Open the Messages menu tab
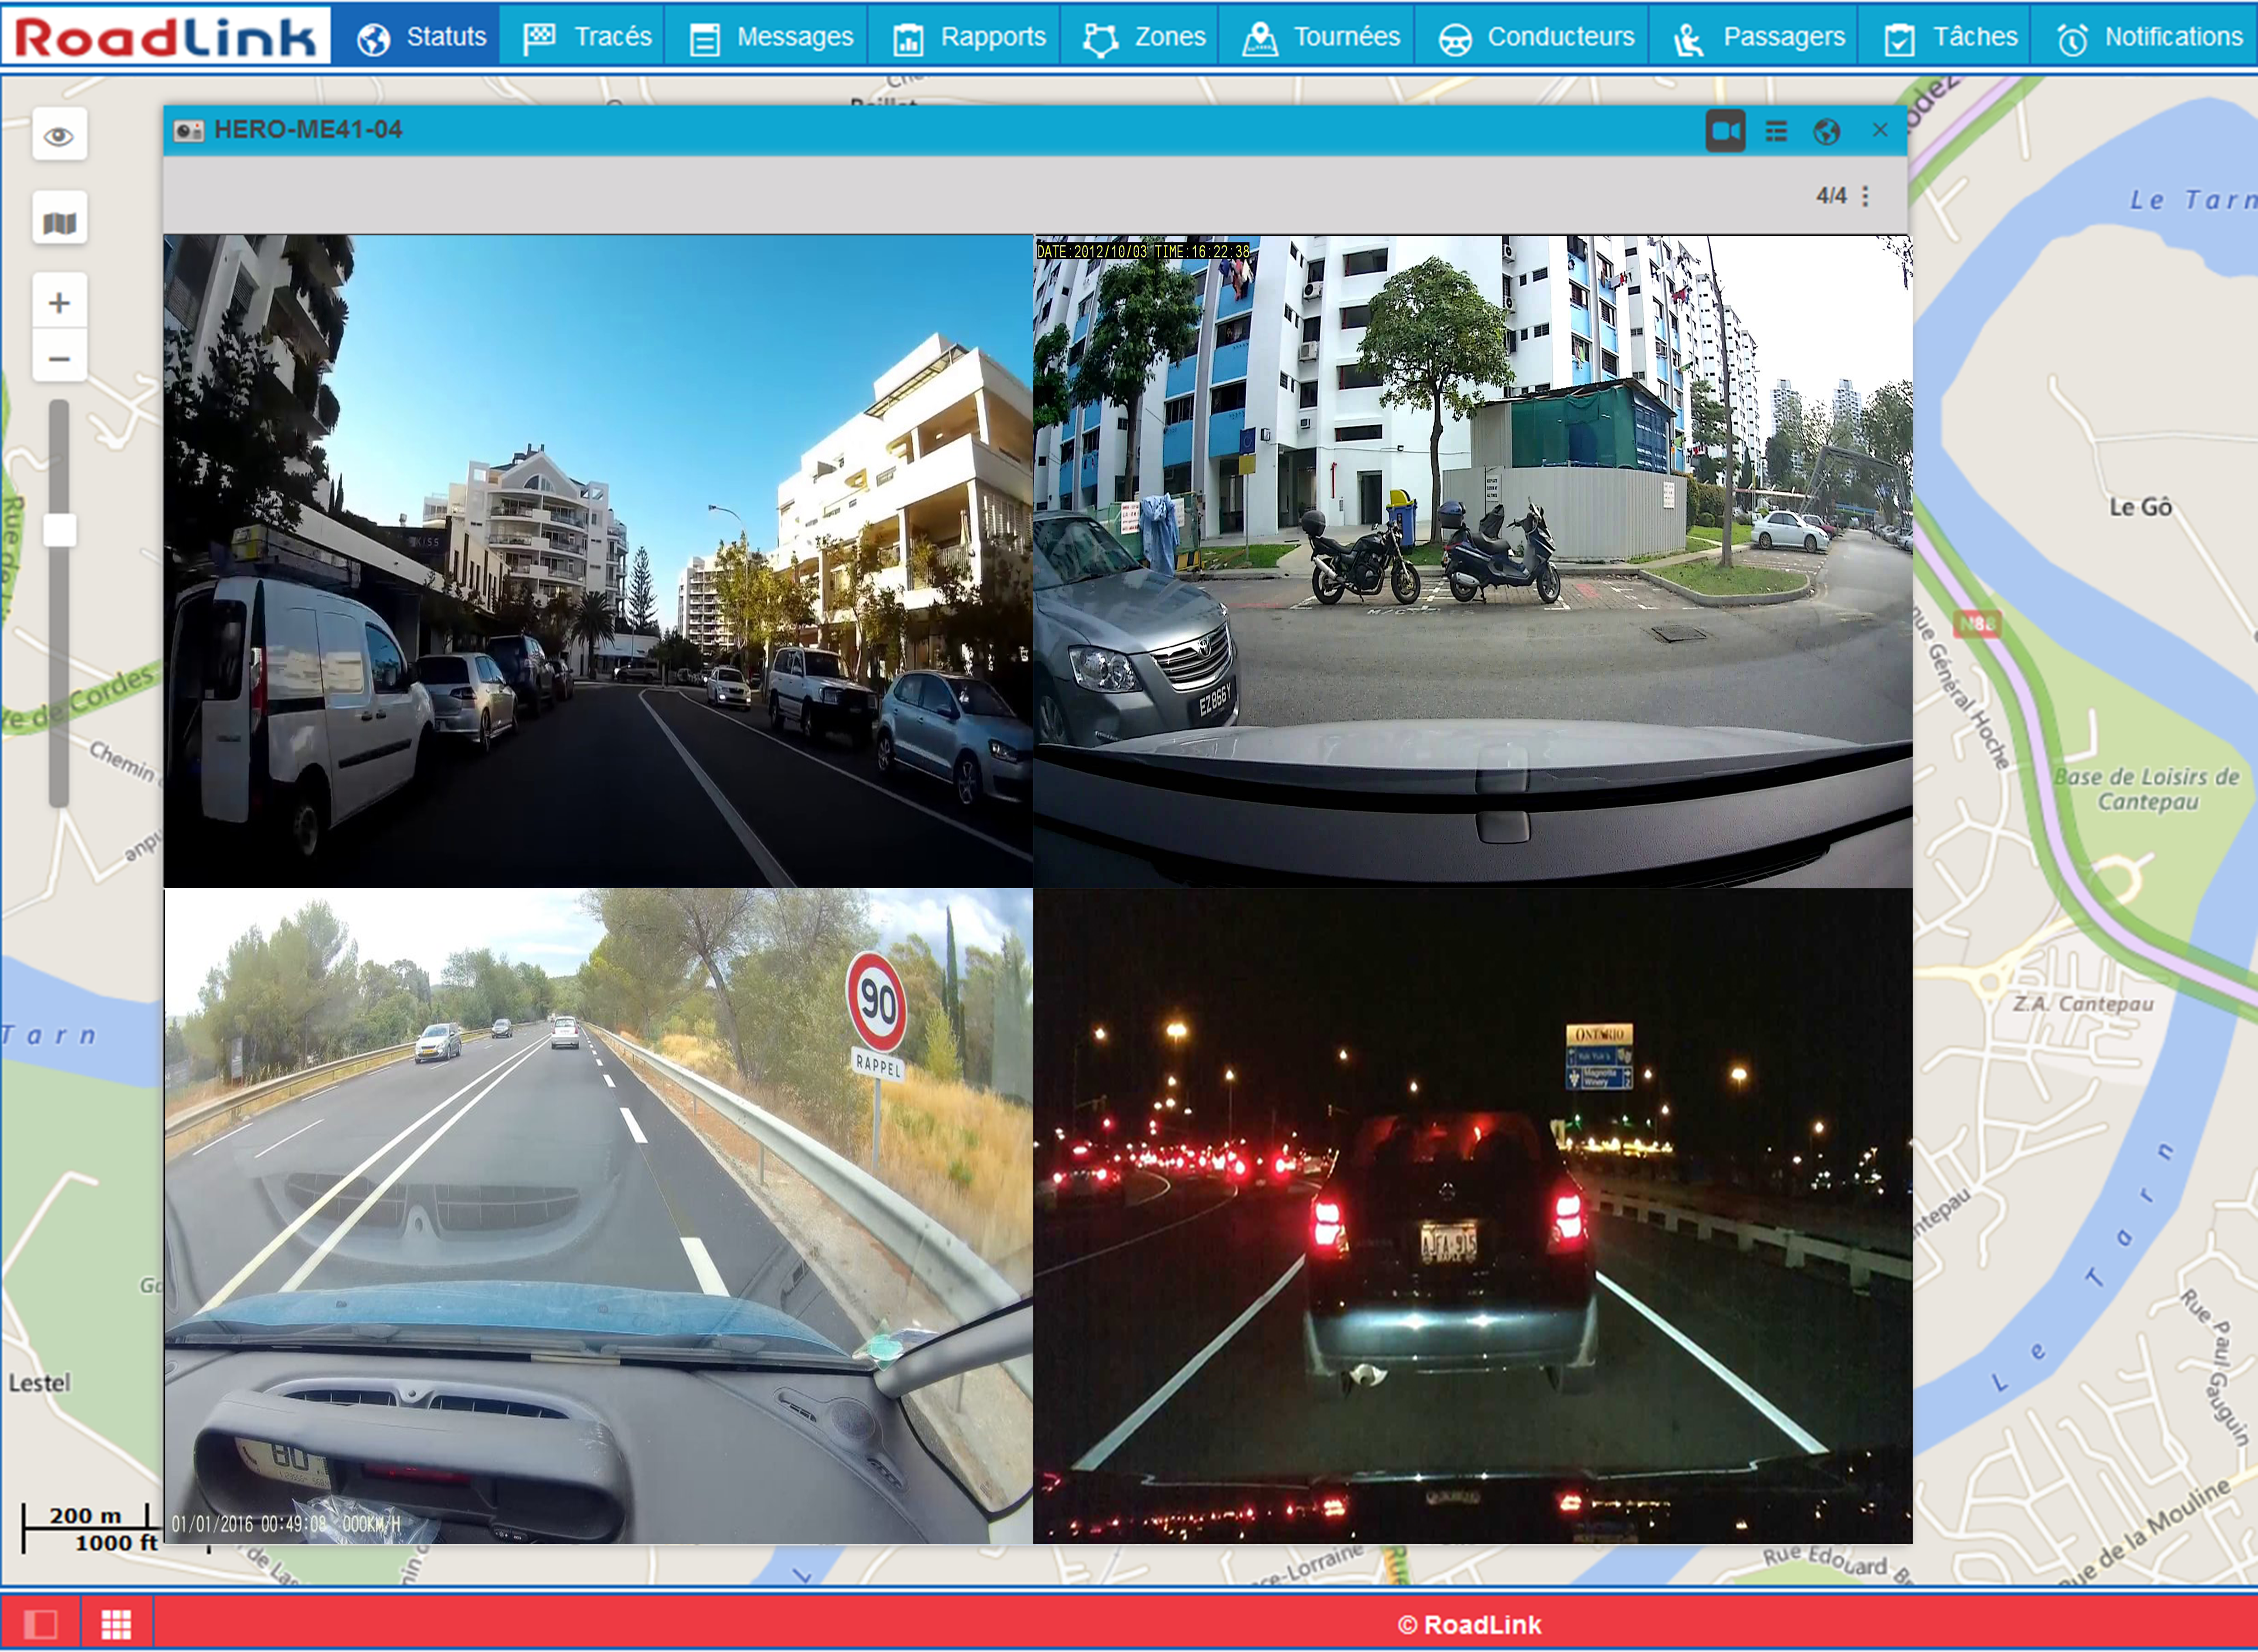 click(x=767, y=37)
